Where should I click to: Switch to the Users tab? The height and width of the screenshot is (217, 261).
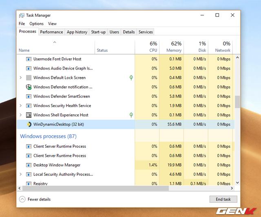tap(114, 32)
